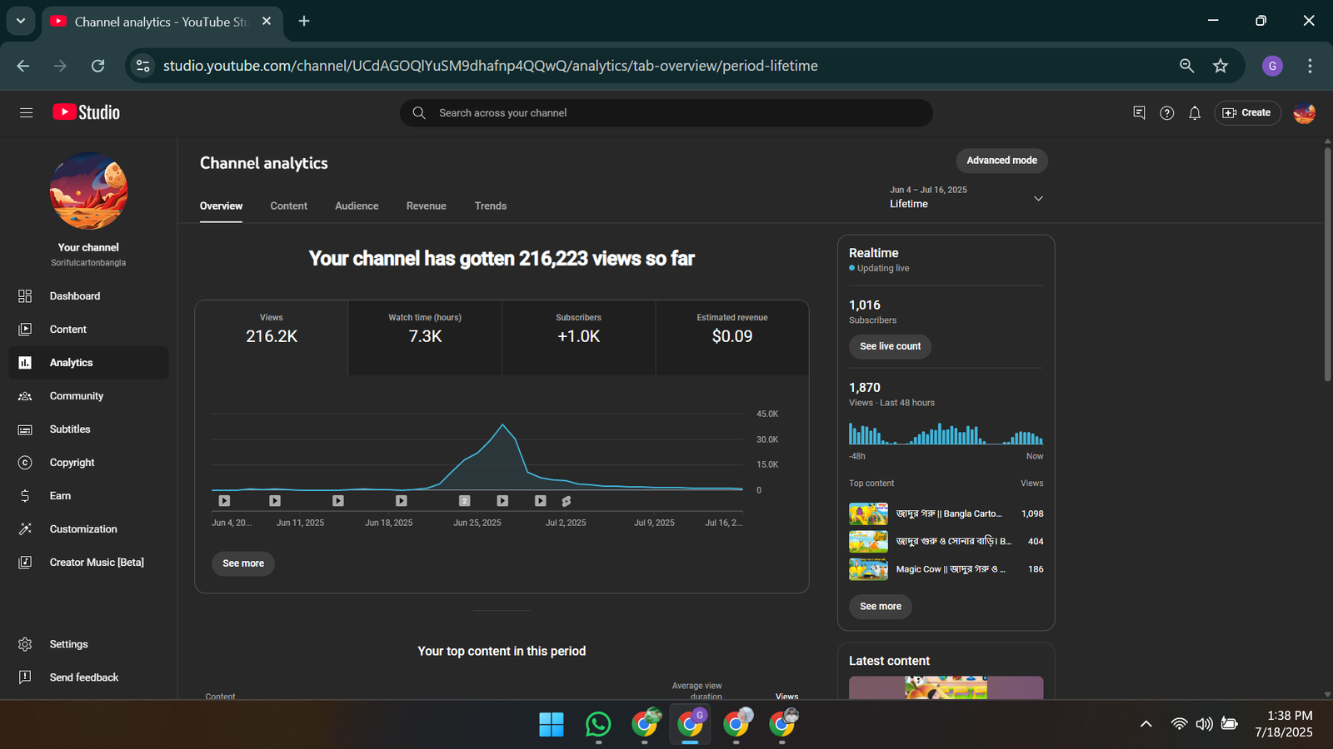Open the Earn section
Viewport: 1333px width, 749px height.
click(88, 496)
